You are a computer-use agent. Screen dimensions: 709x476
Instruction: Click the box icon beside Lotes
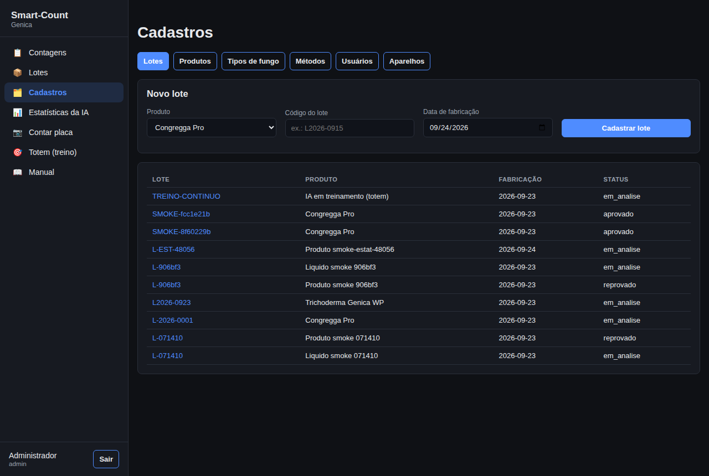point(18,73)
